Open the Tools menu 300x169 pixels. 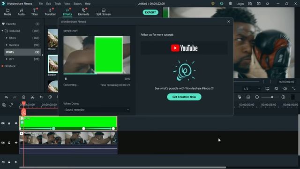58,4
